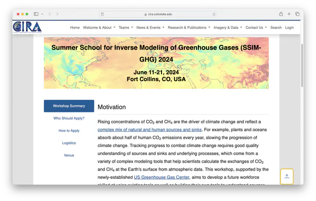Click the cira.colostate.edu address bar
Screen dimensions: 316x201
[158, 14]
